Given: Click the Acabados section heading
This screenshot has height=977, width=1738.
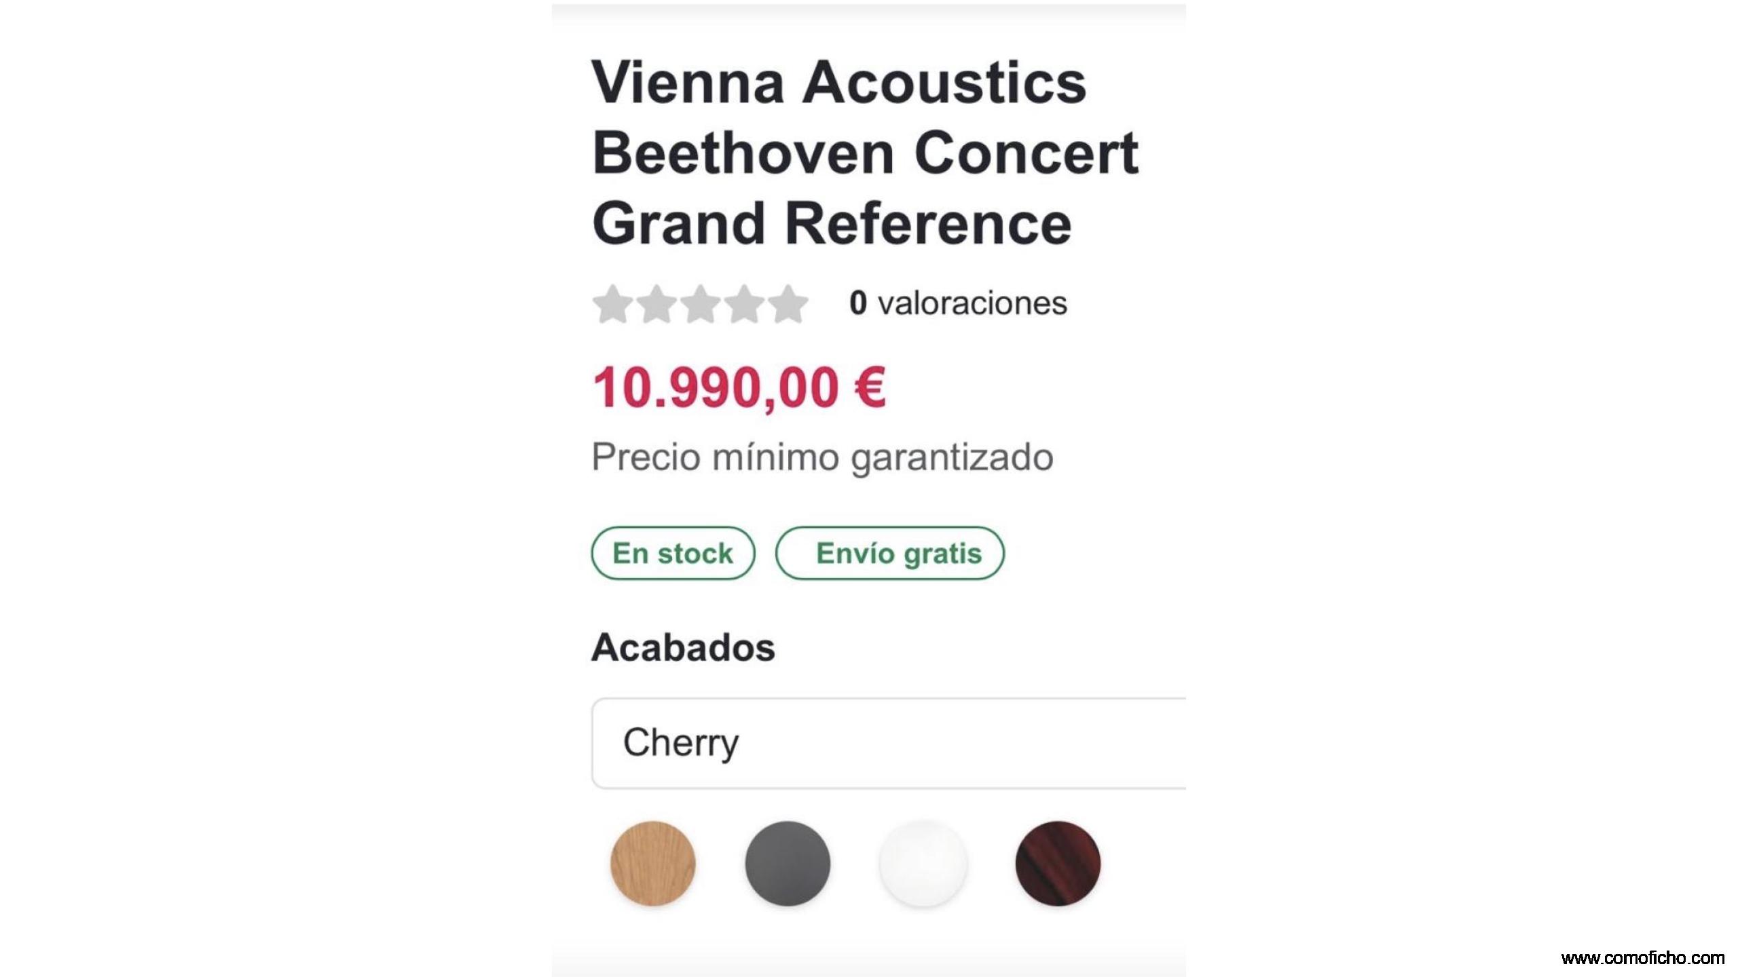Looking at the screenshot, I should (683, 647).
